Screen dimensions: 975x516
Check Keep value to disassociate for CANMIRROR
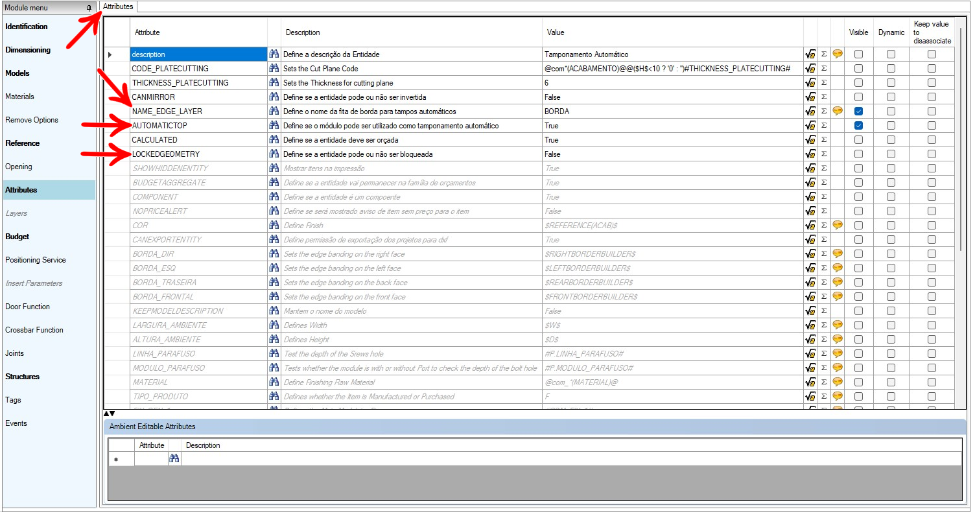932,97
